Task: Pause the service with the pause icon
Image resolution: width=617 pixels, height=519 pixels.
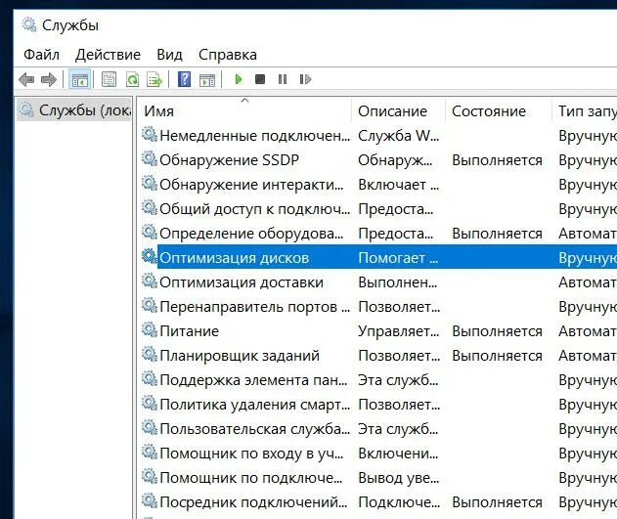Action: pyautogui.click(x=283, y=79)
